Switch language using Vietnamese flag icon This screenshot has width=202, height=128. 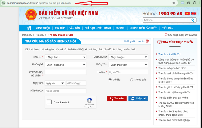pyautogui.click(x=187, y=13)
